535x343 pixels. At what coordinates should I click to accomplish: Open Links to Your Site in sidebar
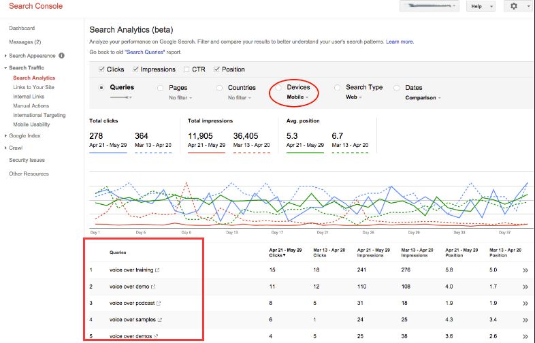(34, 87)
